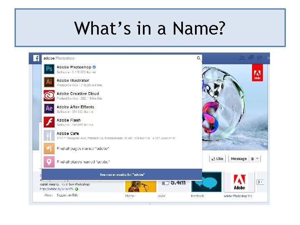Select the Adobe Photoshop result

pos(122,69)
